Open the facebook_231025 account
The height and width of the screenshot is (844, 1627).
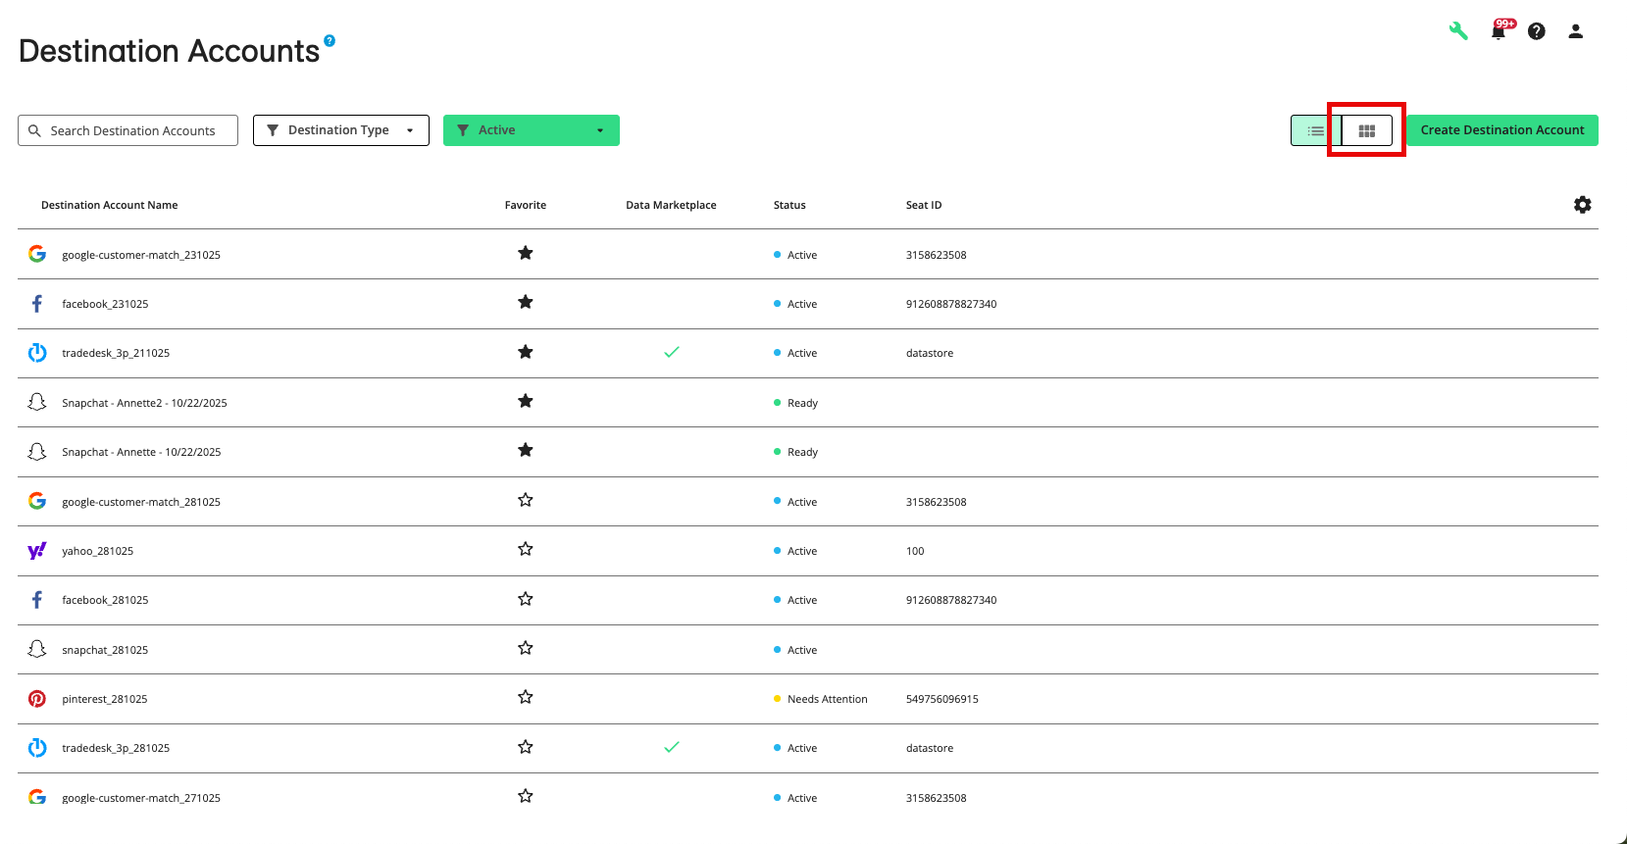[x=105, y=304]
